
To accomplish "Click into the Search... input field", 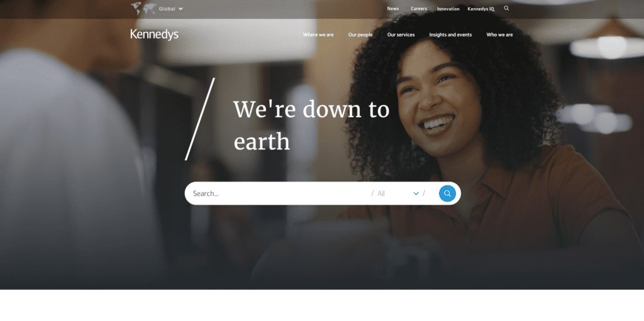I will click(x=279, y=193).
